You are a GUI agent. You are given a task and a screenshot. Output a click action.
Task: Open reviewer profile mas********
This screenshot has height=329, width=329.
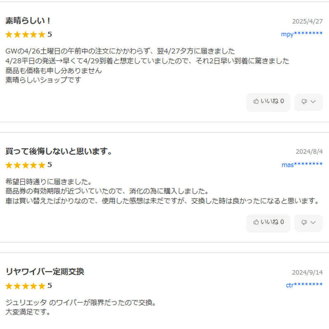(x=302, y=165)
